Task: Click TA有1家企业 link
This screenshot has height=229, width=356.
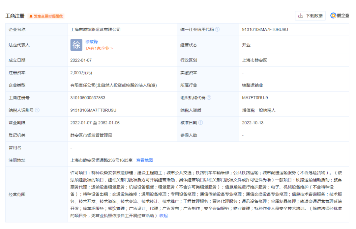Action: (97, 48)
